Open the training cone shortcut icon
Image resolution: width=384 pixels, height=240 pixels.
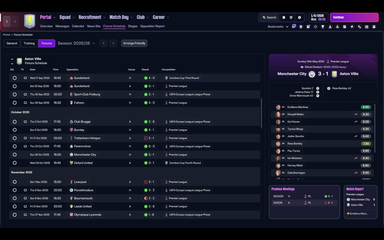point(330,27)
